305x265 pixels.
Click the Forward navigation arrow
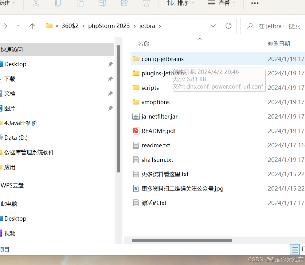click(x=5, y=26)
